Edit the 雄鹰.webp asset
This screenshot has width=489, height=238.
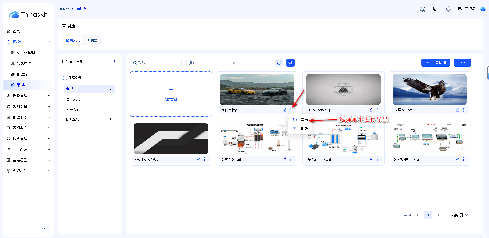457,110
